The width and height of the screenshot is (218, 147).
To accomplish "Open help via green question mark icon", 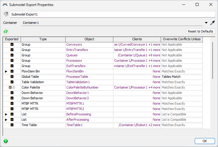I will pyautogui.click(x=6, y=141).
